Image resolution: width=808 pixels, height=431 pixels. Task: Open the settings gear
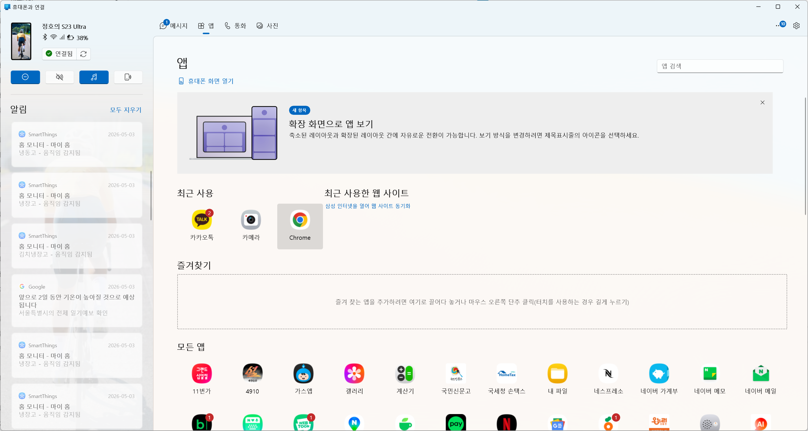click(x=796, y=26)
